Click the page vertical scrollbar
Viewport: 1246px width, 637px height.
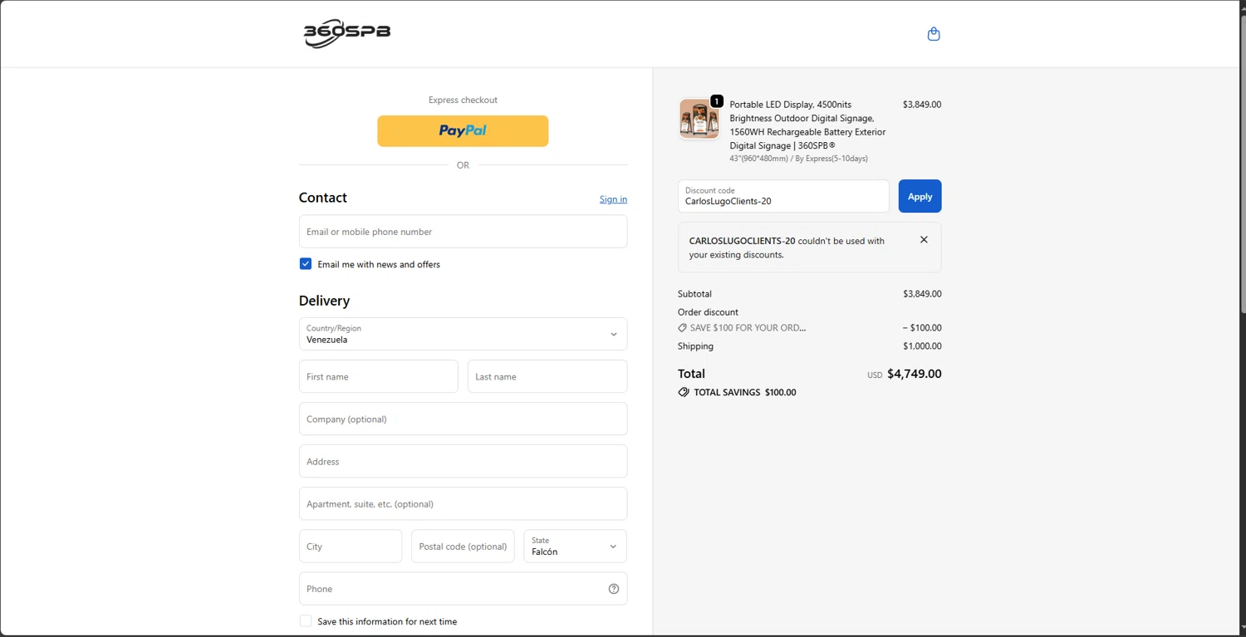[x=1243, y=166]
